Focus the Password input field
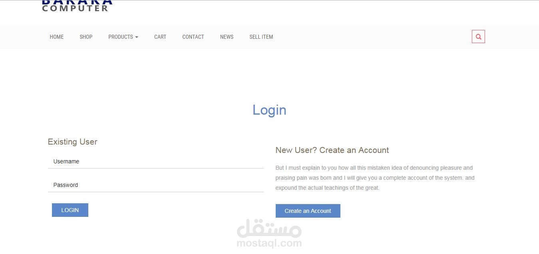Image resolution: width=539 pixels, height=254 pixels. (156, 185)
